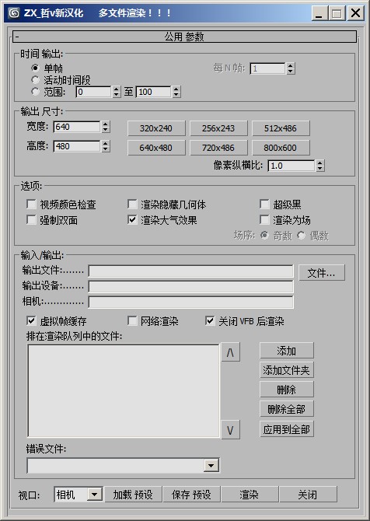Viewport: 370px width, 521px height.
Task: Toggle 关闭 VFB 后渲染 checkbox
Action: (210, 321)
